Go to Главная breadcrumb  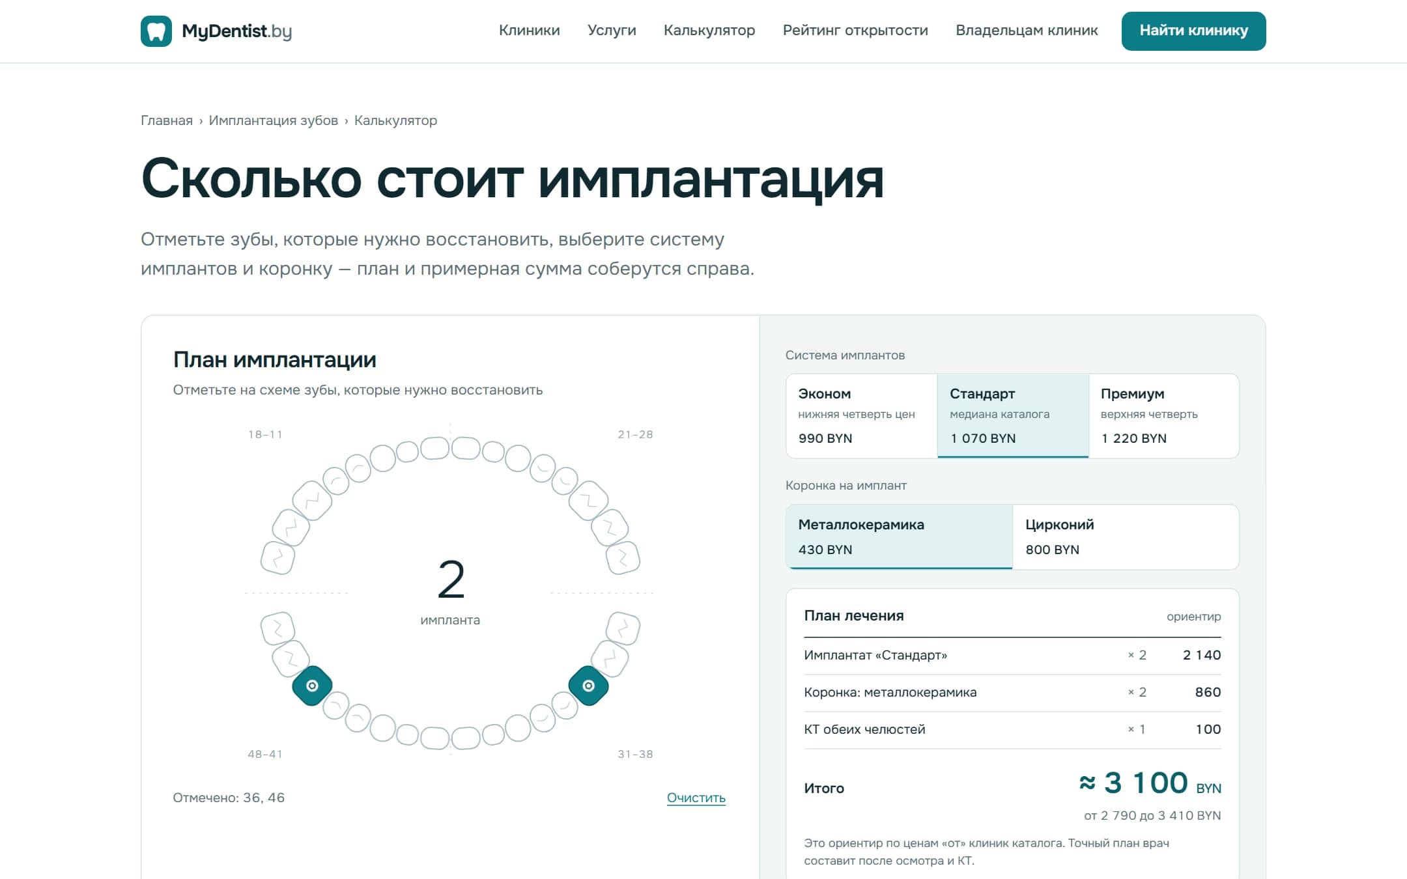tap(167, 120)
